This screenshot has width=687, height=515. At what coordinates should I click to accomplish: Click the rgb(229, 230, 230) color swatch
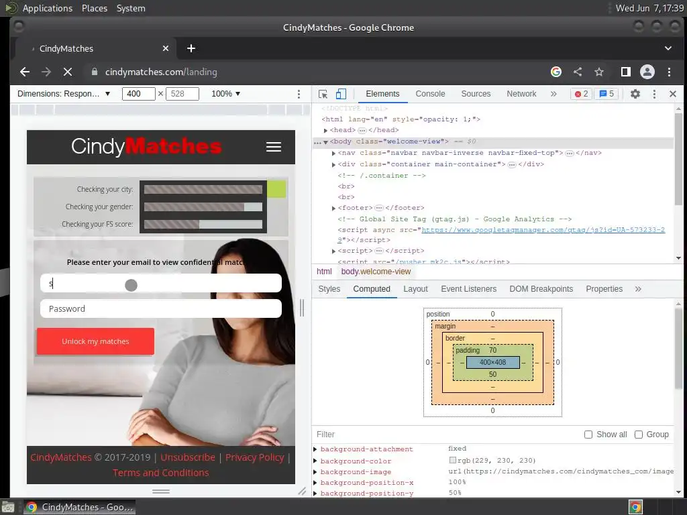(453, 460)
